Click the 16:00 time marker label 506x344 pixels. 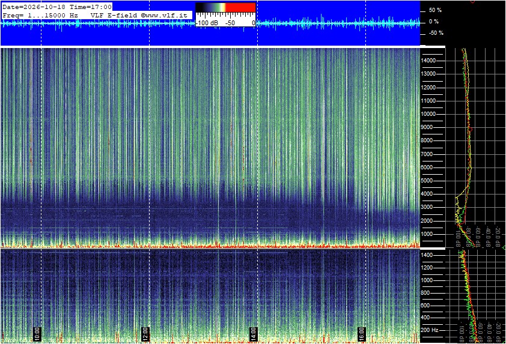[362, 334]
